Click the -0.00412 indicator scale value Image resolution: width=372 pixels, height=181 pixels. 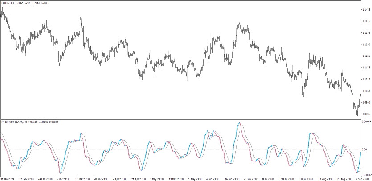coord(366,175)
